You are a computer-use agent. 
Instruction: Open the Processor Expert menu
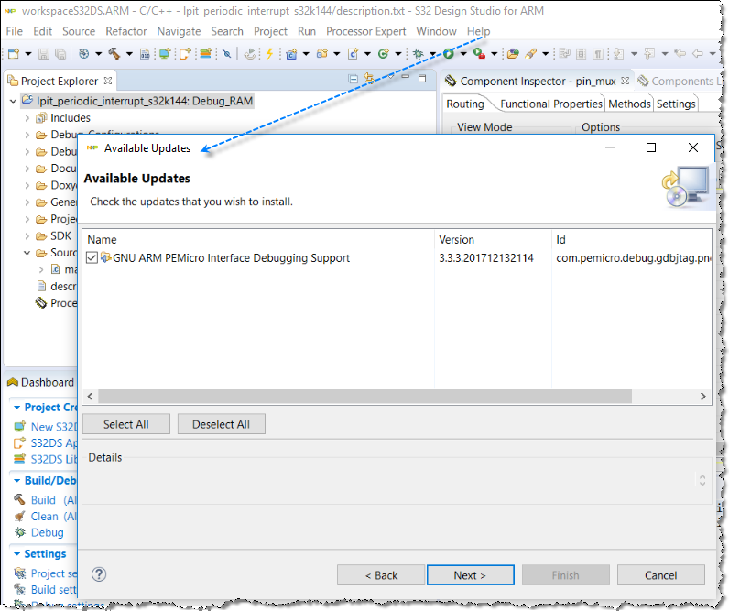pyautogui.click(x=366, y=31)
